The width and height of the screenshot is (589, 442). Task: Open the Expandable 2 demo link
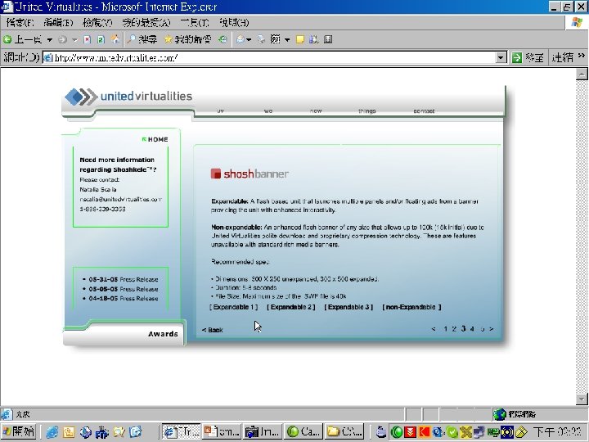291,307
